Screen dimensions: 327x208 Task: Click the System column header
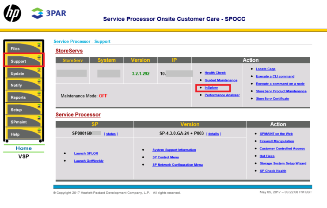[x=106, y=60]
